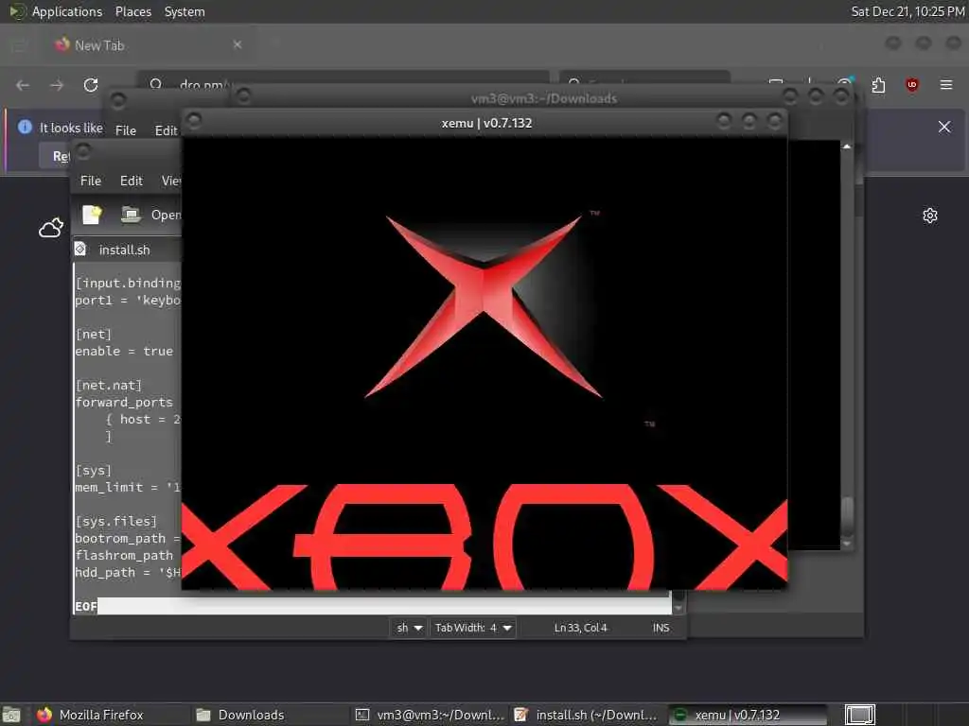Screen dimensions: 969x726
Task: Click the xemu emulator display area
Action: pyautogui.click(x=484, y=363)
